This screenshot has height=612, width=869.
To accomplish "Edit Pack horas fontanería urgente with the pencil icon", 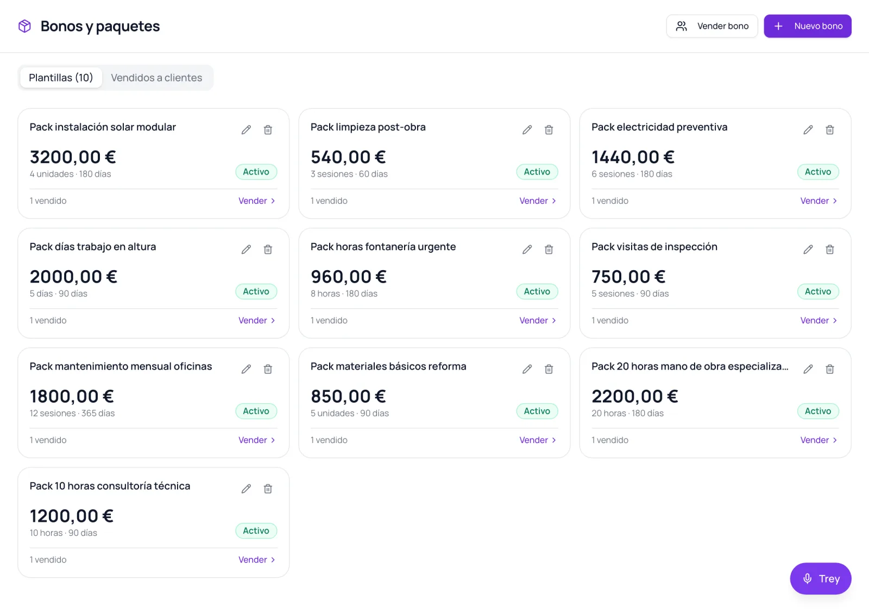I will pyautogui.click(x=527, y=249).
